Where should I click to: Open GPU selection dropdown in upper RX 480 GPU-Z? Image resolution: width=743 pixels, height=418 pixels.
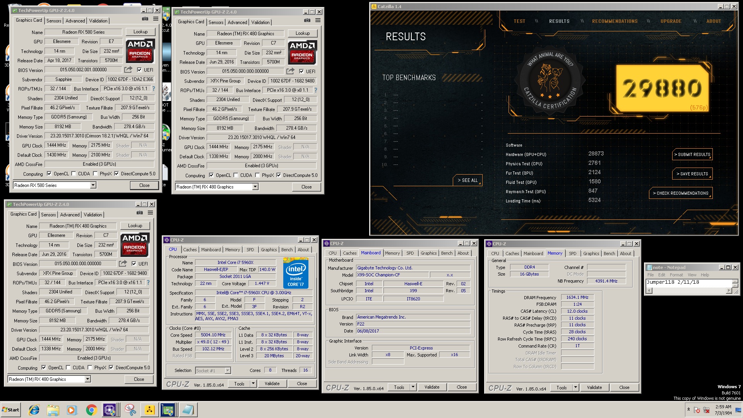[255, 187]
